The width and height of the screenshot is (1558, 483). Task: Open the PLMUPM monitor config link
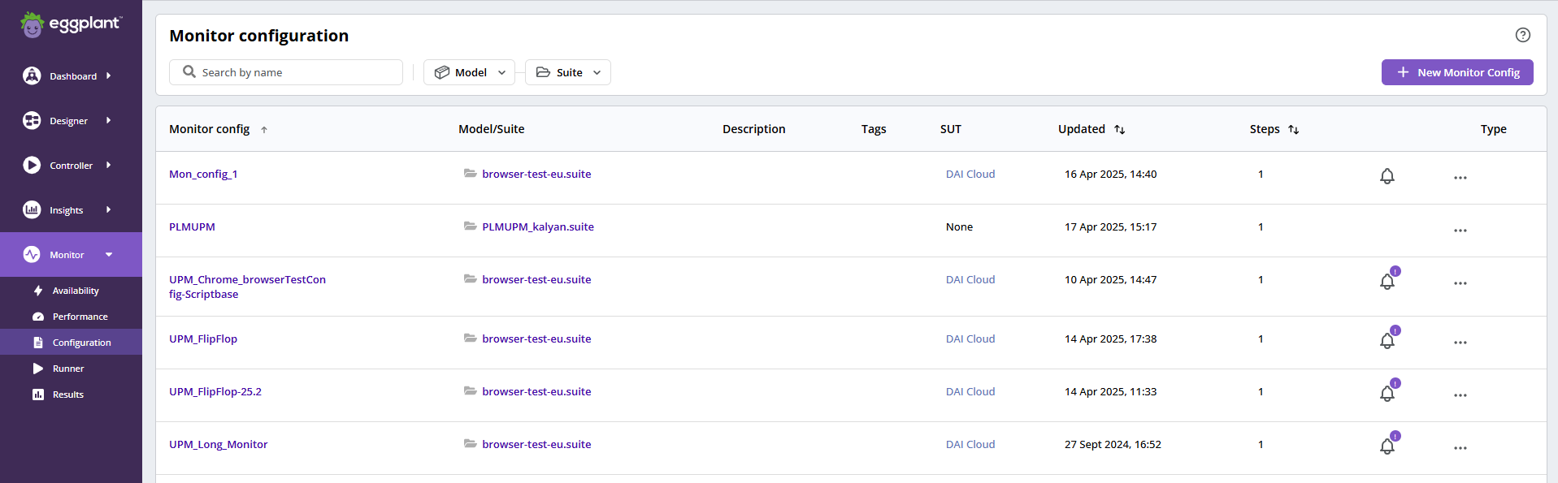(192, 226)
